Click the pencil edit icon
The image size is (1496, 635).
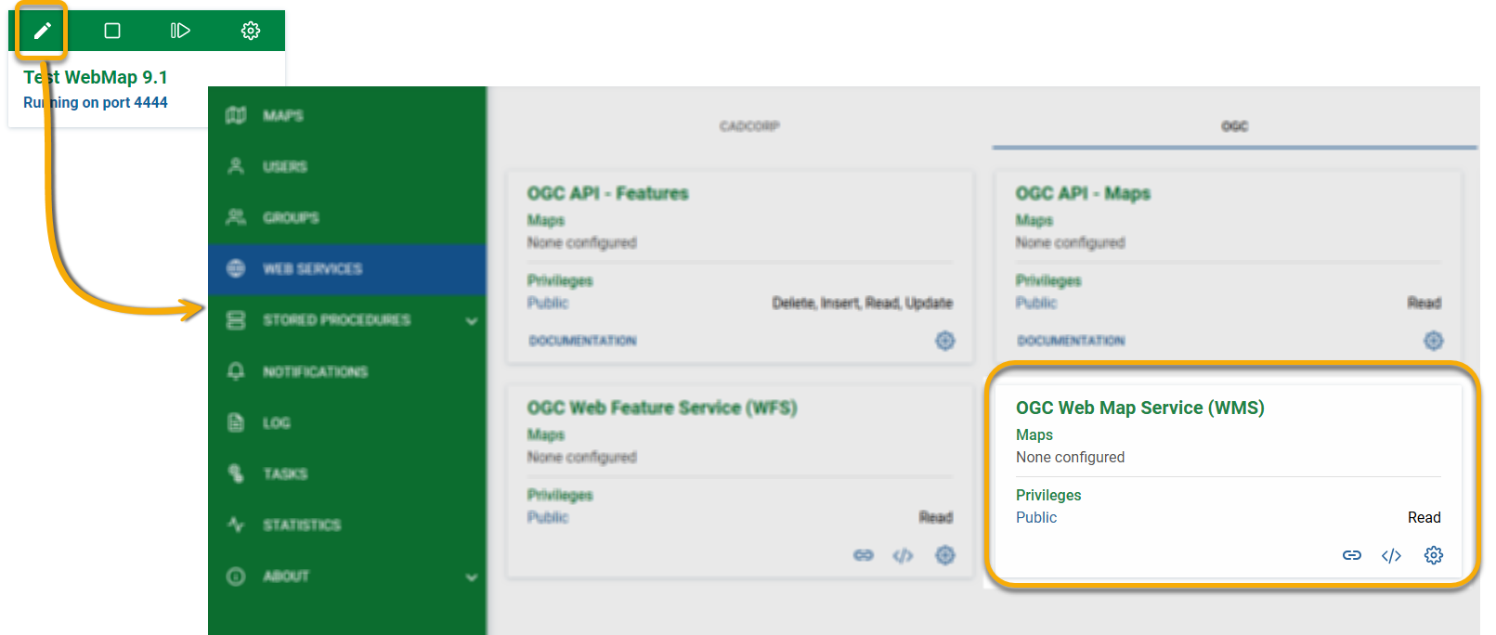pos(42,31)
